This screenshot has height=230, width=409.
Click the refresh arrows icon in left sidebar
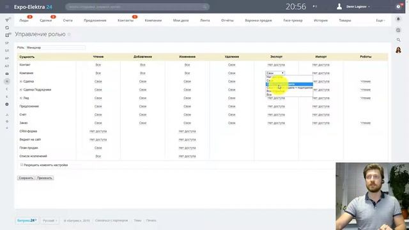7,27
